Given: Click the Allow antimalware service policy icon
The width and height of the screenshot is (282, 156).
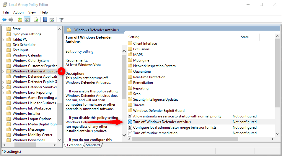Looking at the screenshot, I should (130, 116).
